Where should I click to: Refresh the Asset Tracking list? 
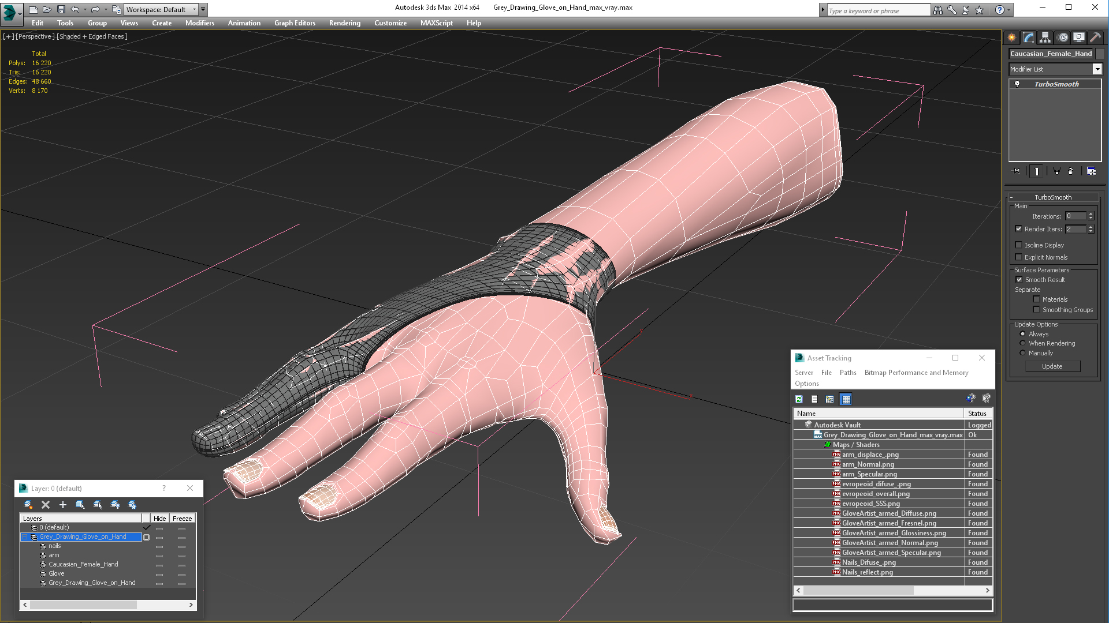799,399
